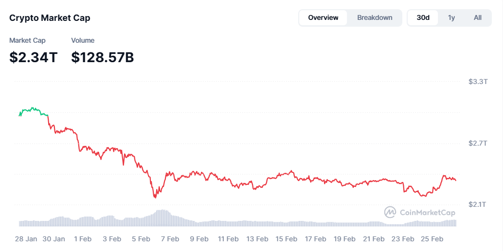
Task: Open the Breakdown tab
Action: pyautogui.click(x=375, y=17)
